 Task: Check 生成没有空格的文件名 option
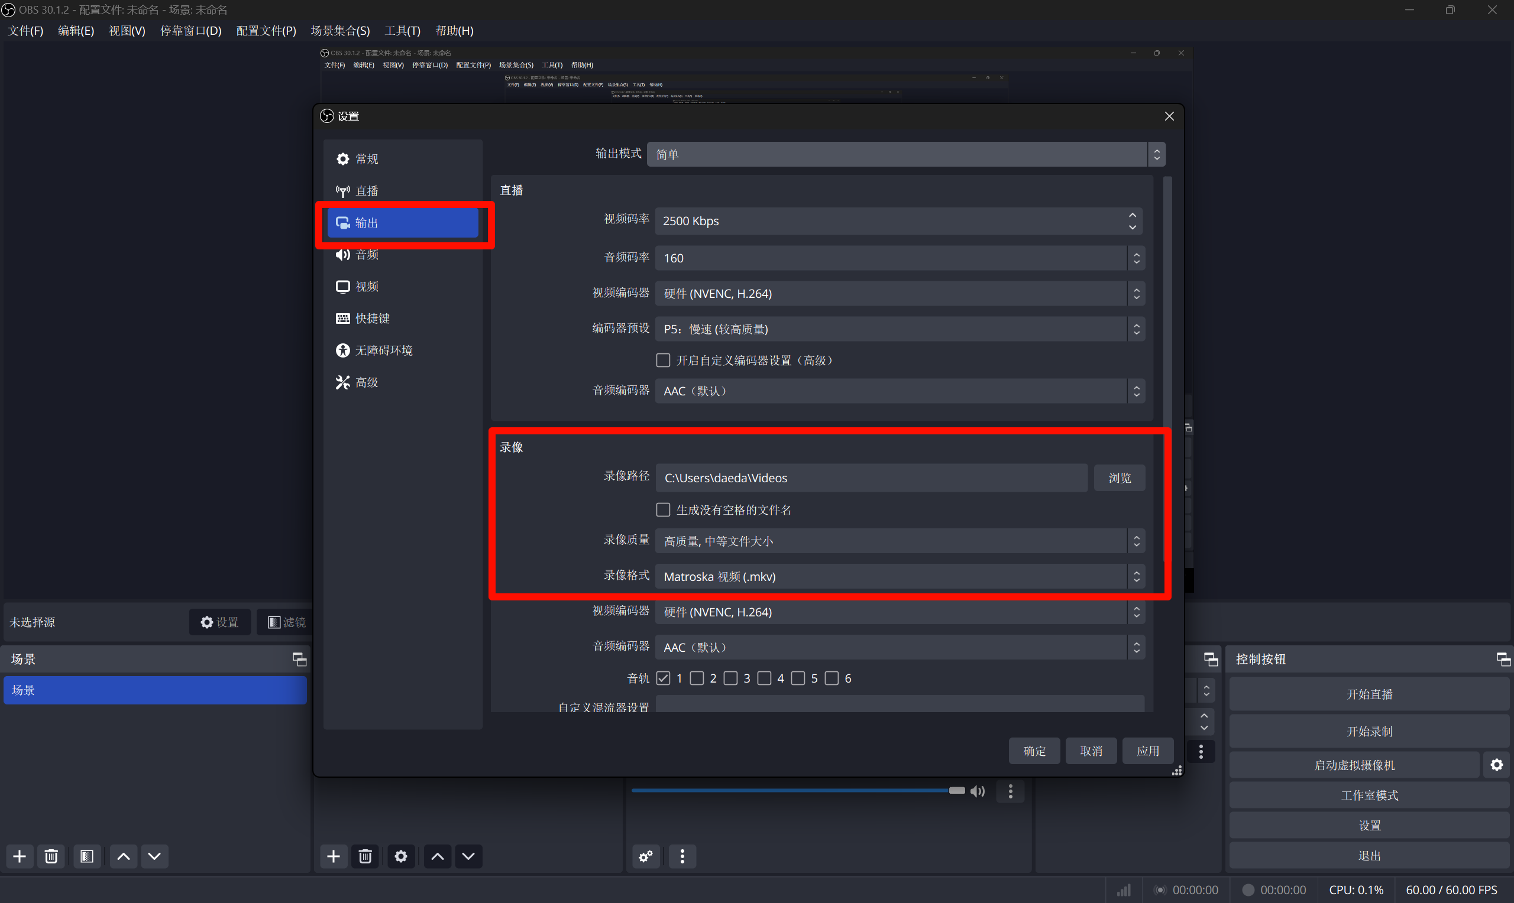coord(663,509)
